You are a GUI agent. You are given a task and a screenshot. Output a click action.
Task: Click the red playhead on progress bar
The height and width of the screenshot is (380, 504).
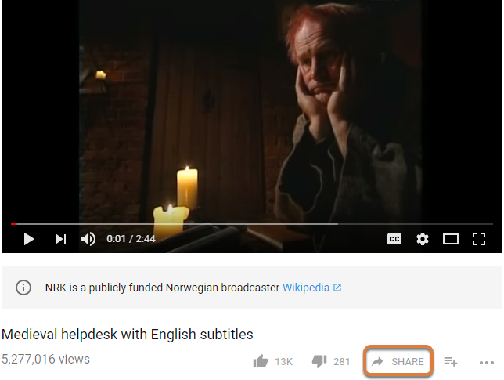coord(14,223)
